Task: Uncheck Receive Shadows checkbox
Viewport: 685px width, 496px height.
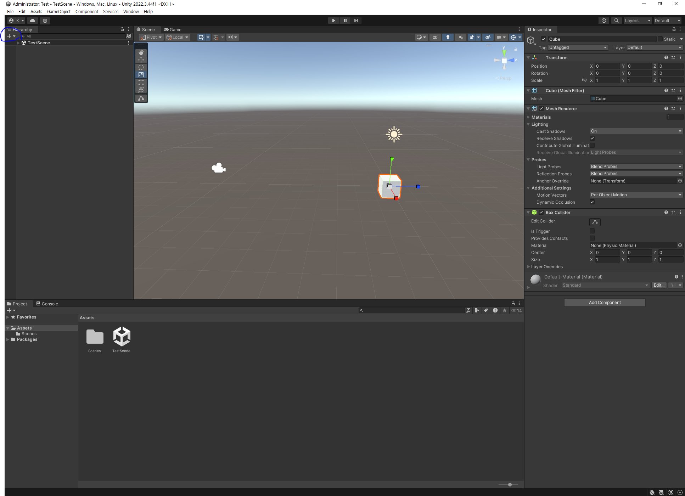Action: pyautogui.click(x=592, y=138)
